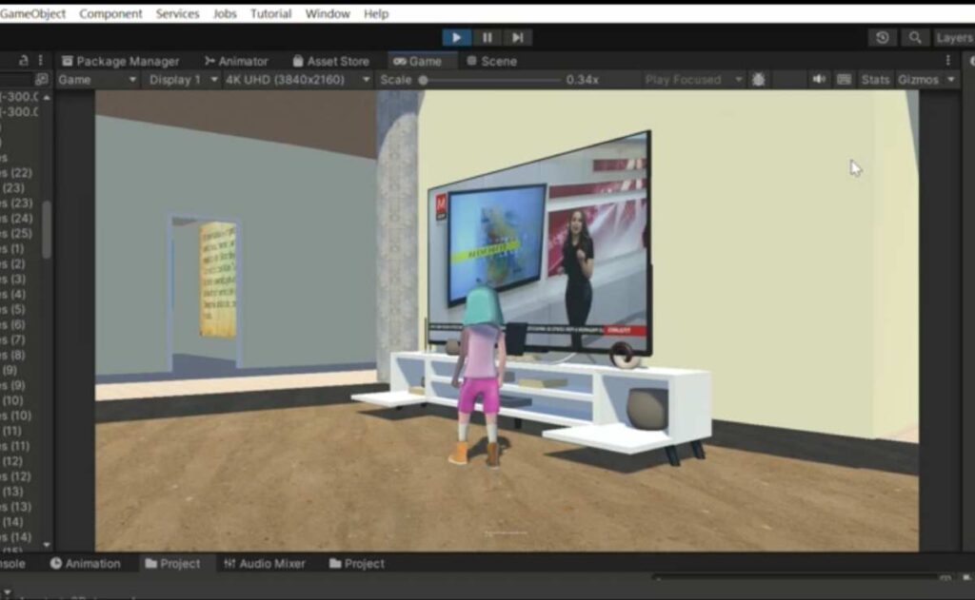Viewport: 975px width, 600px height.
Task: Select hierarchy item ending (5)
Action: point(13,309)
